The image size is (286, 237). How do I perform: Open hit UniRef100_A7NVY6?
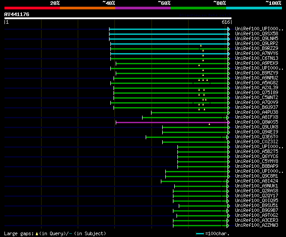[257, 54]
